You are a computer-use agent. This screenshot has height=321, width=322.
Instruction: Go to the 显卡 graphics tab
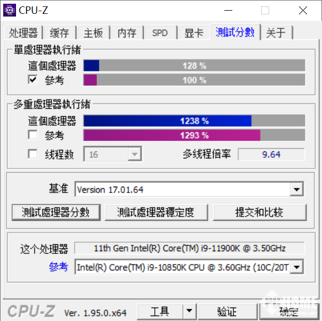(x=194, y=33)
